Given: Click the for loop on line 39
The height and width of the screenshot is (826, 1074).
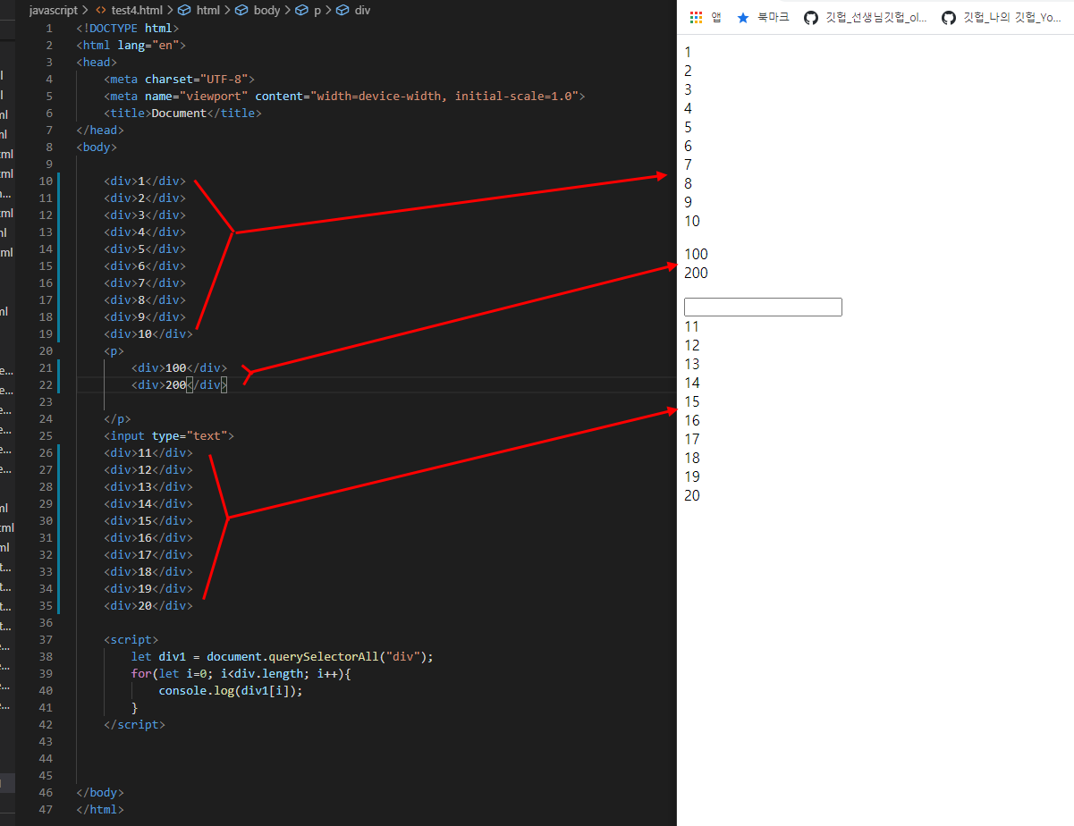Looking at the screenshot, I should point(241,673).
